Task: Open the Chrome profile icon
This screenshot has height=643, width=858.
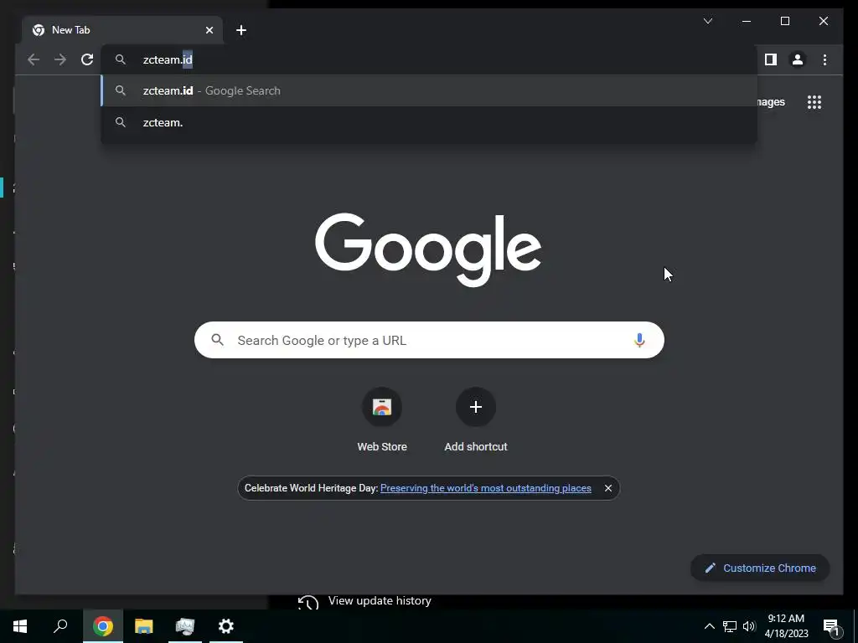Action: (798, 59)
